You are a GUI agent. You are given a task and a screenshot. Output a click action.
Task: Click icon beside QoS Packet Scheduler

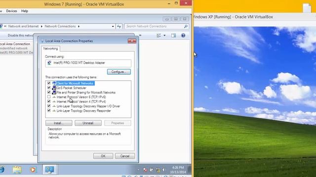(54, 88)
